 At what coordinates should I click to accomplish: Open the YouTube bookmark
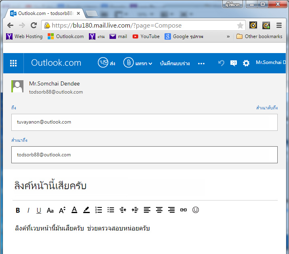tap(146, 36)
